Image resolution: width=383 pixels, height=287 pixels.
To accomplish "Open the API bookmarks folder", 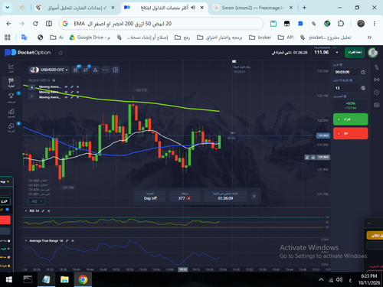I will pos(286,38).
